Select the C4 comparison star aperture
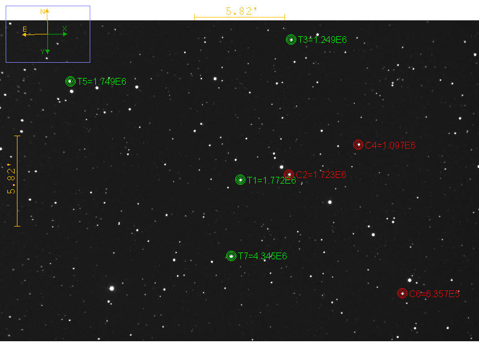This screenshot has width=479, height=361. tap(358, 145)
